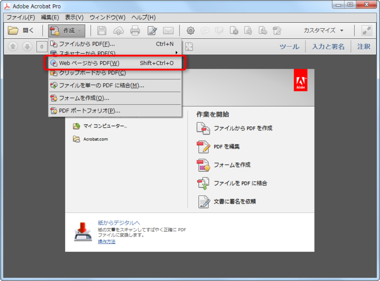This screenshot has height=281, width=380.
Task: Click the previous page up arrow
Action: pyautogui.click(x=13, y=46)
